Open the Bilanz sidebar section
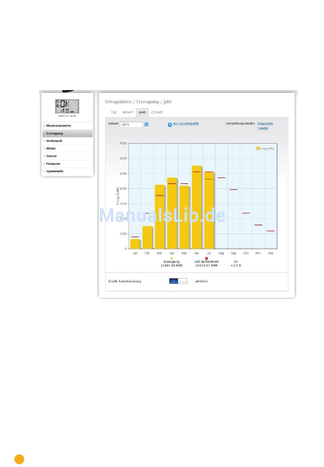Viewport: 324px width, 467px height. click(x=68, y=148)
